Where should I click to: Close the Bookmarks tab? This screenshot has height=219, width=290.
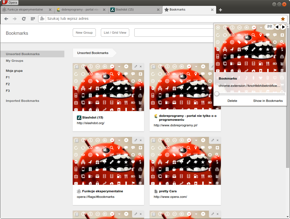(x=212, y=10)
